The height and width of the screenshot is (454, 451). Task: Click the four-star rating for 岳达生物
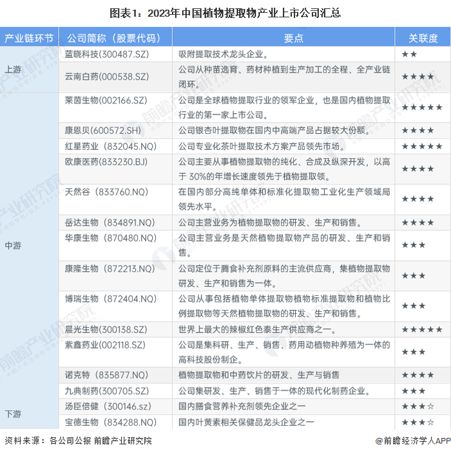click(417, 222)
